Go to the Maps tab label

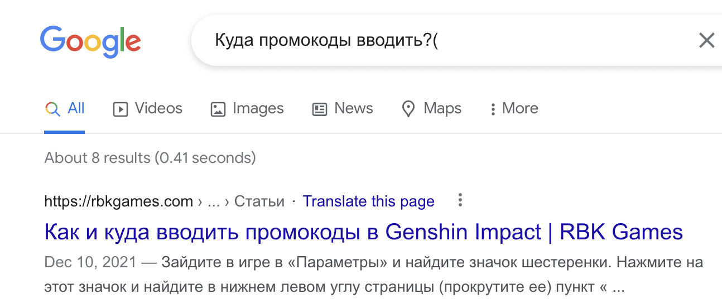tap(442, 108)
